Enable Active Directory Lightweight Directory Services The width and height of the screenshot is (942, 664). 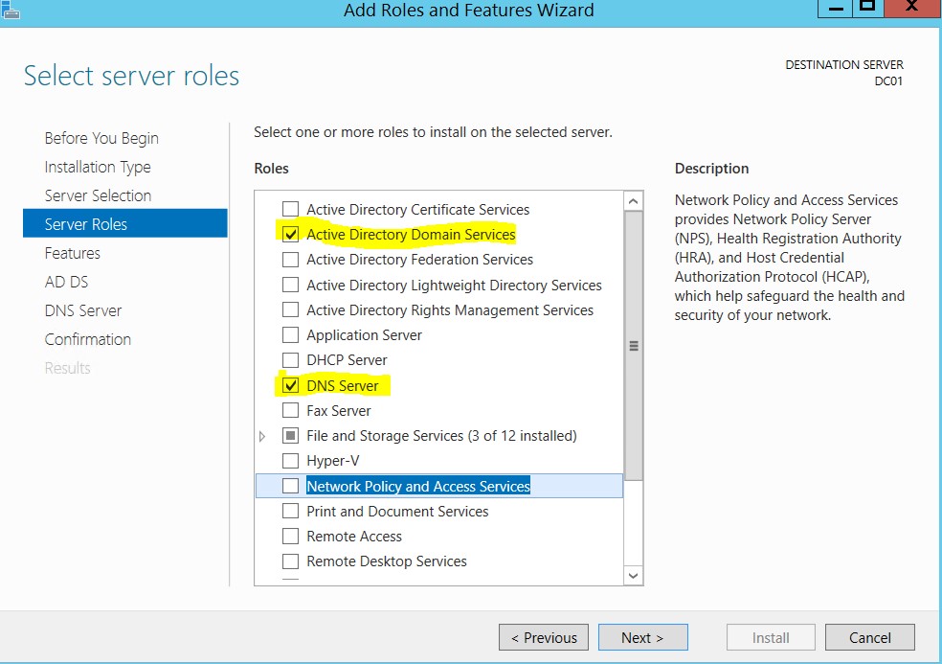tap(290, 285)
